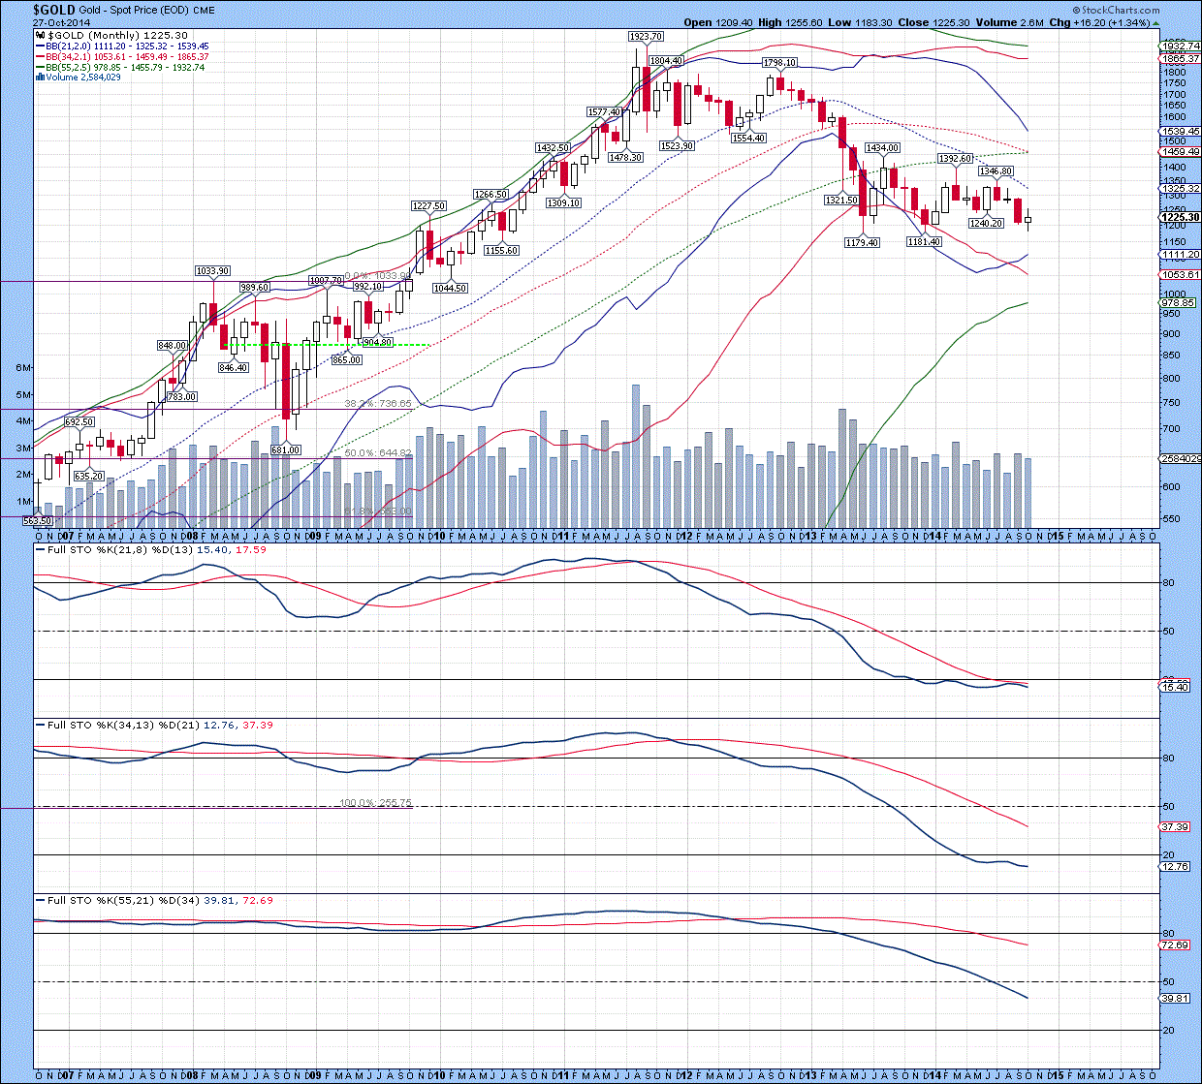Click the Volume bar-chart legend icon
1202x1084 pixels.
pos(41,77)
